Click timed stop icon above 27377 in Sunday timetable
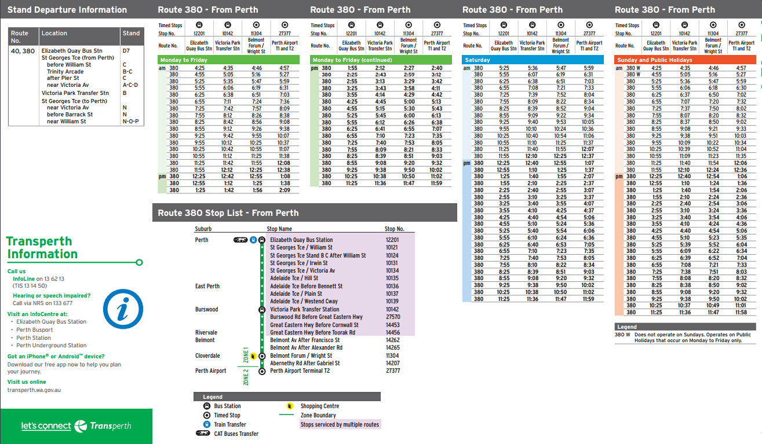Screen dimensions: 762x444 (x=741, y=25)
